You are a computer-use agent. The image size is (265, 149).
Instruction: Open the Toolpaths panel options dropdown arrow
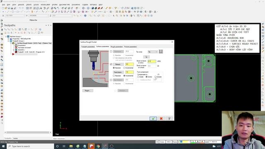tap(46, 25)
